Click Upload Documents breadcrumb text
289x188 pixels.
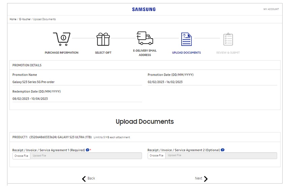(x=45, y=19)
